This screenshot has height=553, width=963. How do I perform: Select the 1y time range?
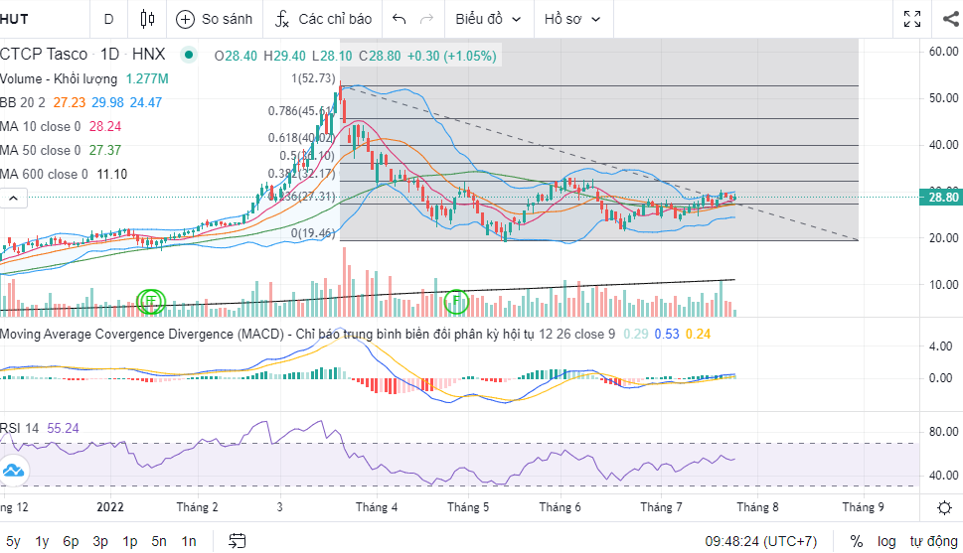pos(42,541)
